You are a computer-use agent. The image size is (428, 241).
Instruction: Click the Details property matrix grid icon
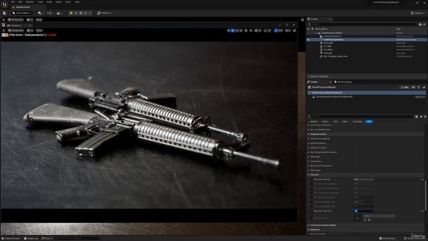(417, 116)
